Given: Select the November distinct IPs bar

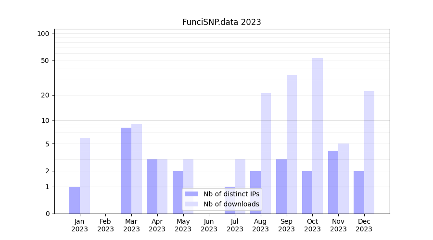Looking at the screenshot, I should tap(333, 182).
